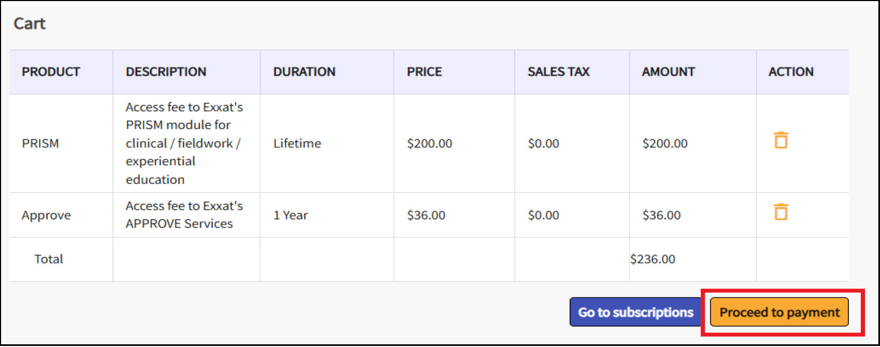The width and height of the screenshot is (880, 347).
Task: Select the $36.00 price cell
Action: 426,215
